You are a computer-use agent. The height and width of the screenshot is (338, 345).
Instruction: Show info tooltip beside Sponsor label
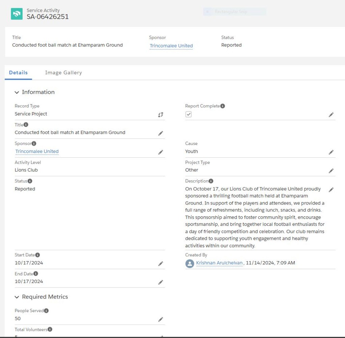coord(34,144)
